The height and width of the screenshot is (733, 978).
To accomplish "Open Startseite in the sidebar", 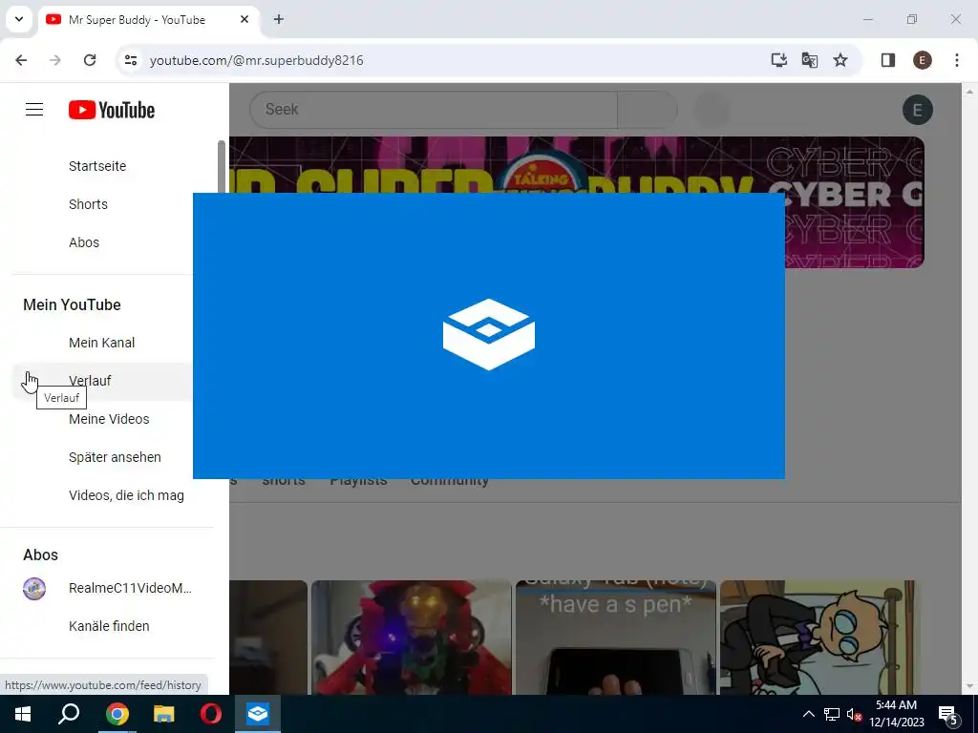I will [97, 166].
